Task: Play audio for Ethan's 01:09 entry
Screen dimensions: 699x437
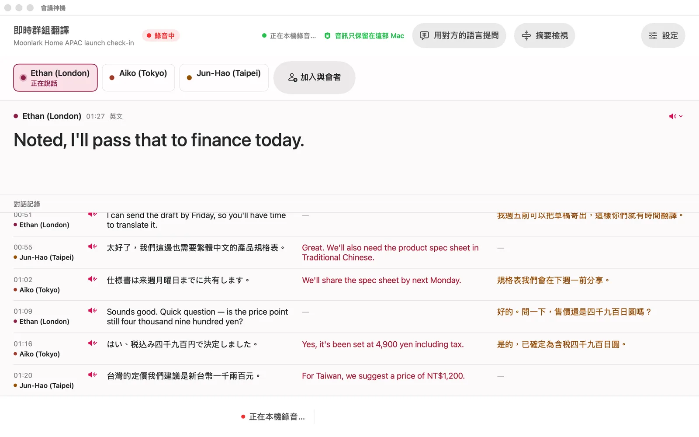Action: (x=92, y=311)
